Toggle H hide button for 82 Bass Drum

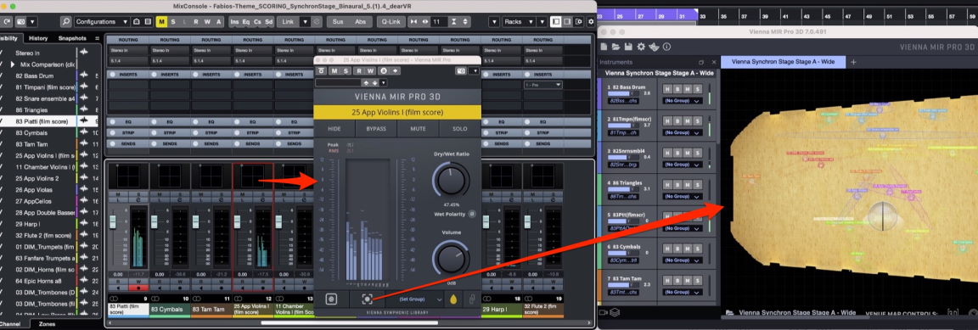667,89
